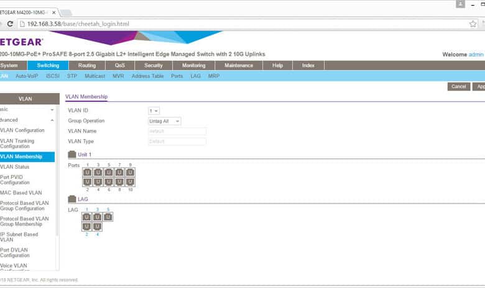Open the Maintenance main tab
Screen dimensions: 485x288
[239, 65]
